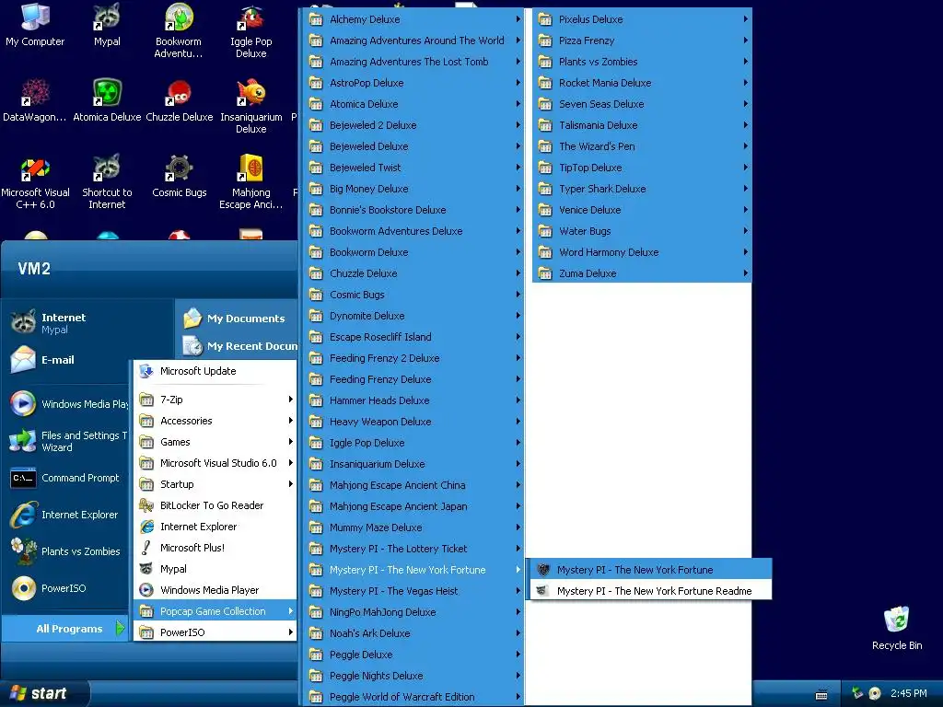Open My Recent Documents entry
This screenshot has height=707, width=943.
click(239, 346)
